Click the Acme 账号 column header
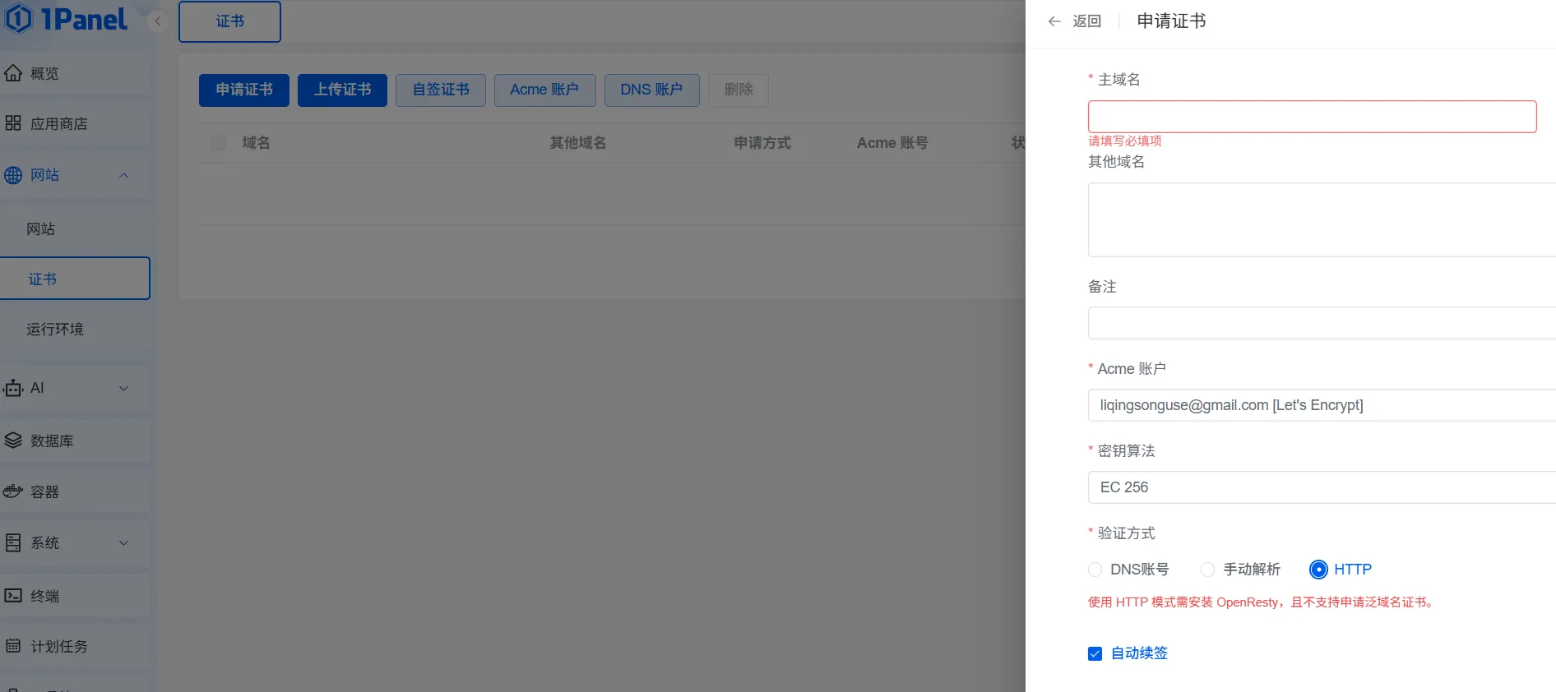This screenshot has width=1556, height=692. click(x=892, y=143)
